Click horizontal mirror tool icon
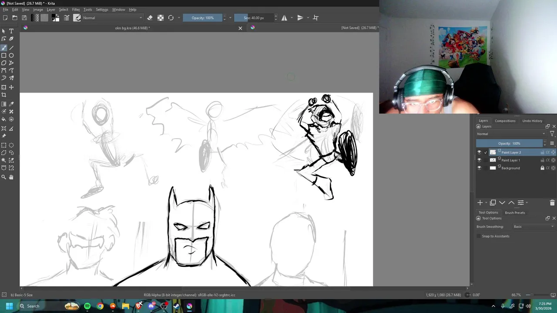The width and height of the screenshot is (557, 313). [x=284, y=18]
